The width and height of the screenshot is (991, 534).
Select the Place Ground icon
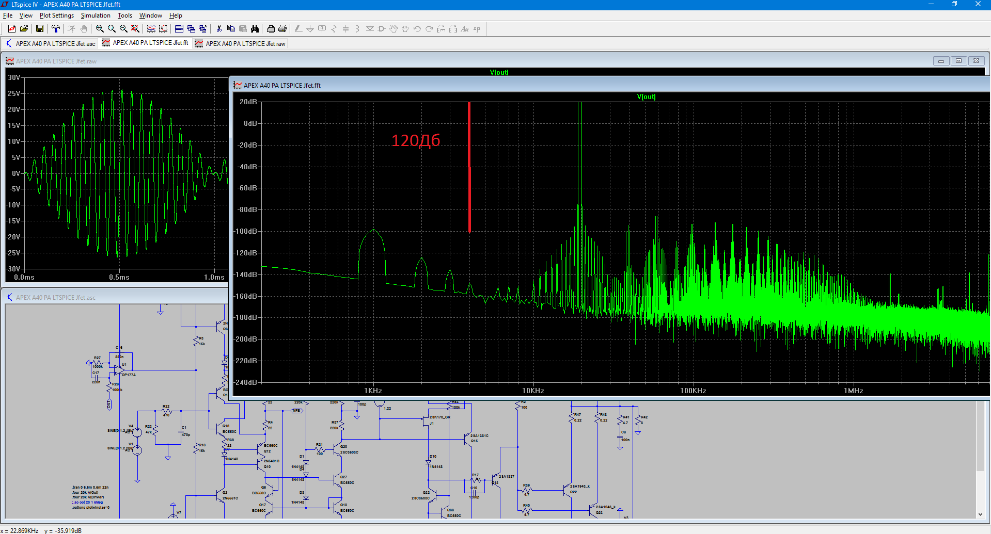[x=310, y=29]
